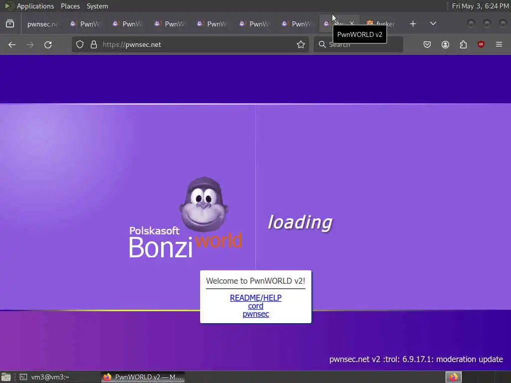511x383 pixels.
Task: Open a new tab with plus button
Action: tap(413, 24)
